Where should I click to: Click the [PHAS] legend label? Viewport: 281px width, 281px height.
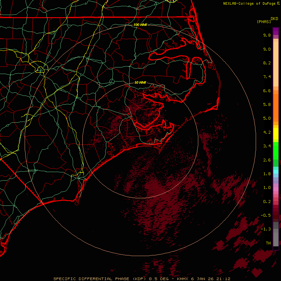click(264, 22)
